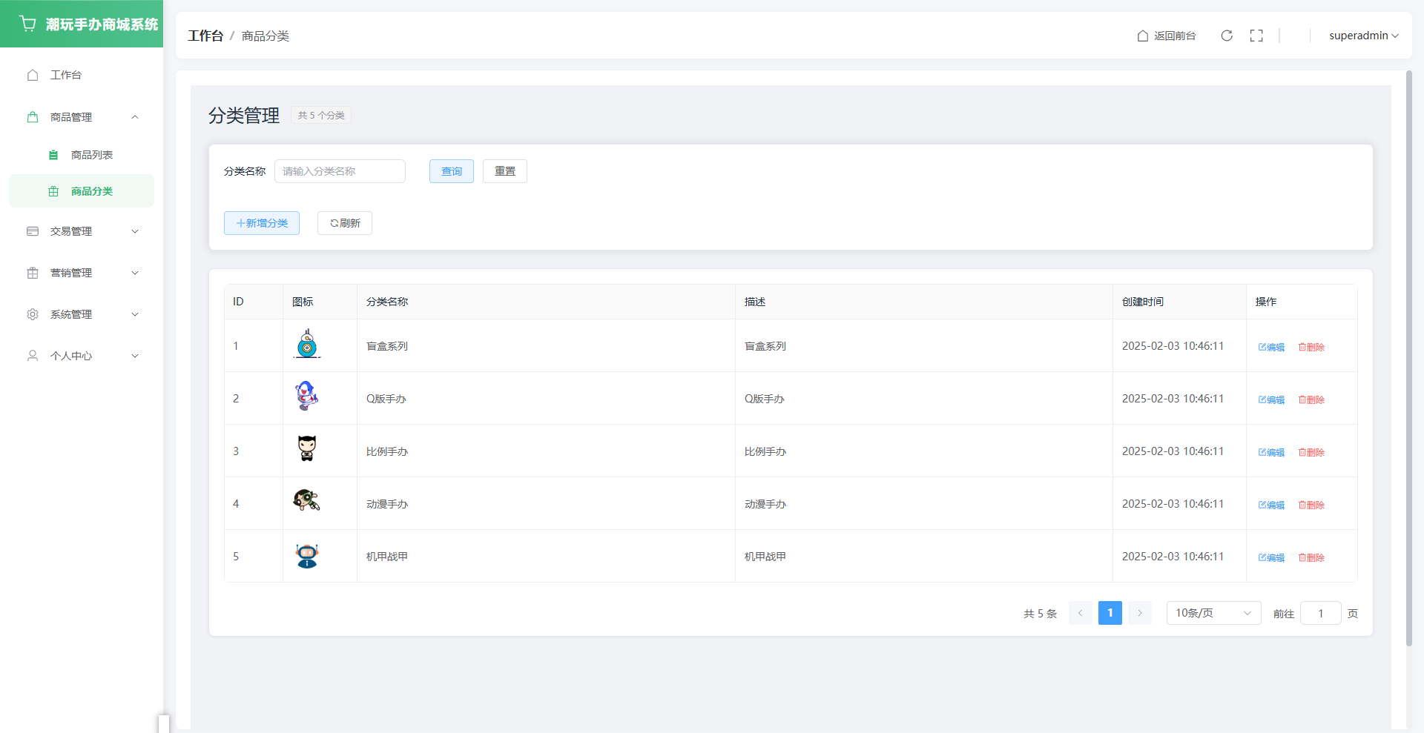Click the refresh icon in top header
1424x733 pixels.
(1227, 36)
